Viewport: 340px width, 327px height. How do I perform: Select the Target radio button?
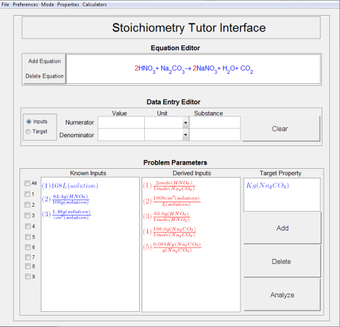28,132
